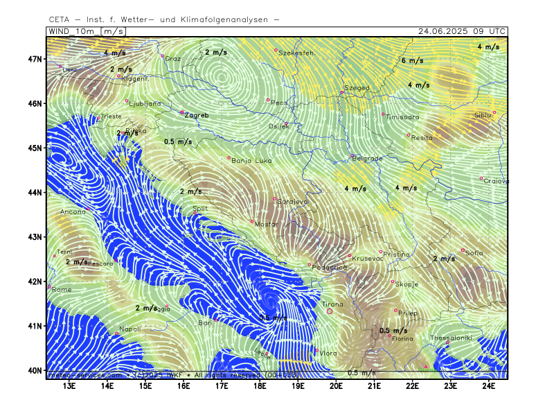Click the large circle marker under Tirana
The width and height of the screenshot is (554, 416).
[x=330, y=311]
